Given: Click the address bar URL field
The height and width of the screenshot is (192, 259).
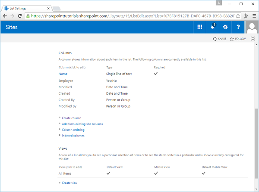Looking at the screenshot, I should point(129,16).
